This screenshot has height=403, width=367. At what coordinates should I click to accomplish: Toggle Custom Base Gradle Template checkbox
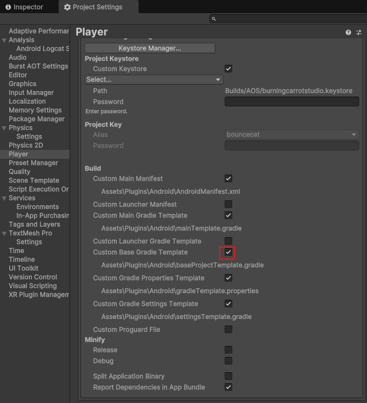coord(228,252)
